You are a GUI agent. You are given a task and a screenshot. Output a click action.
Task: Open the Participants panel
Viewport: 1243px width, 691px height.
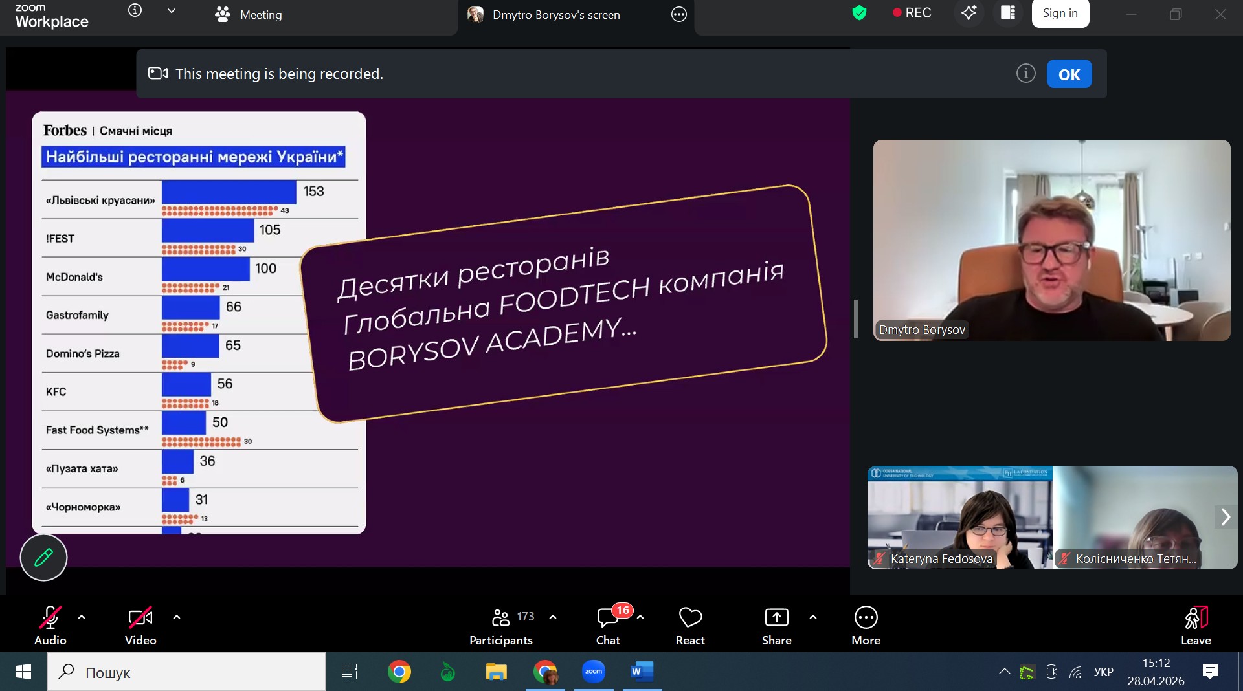point(501,626)
